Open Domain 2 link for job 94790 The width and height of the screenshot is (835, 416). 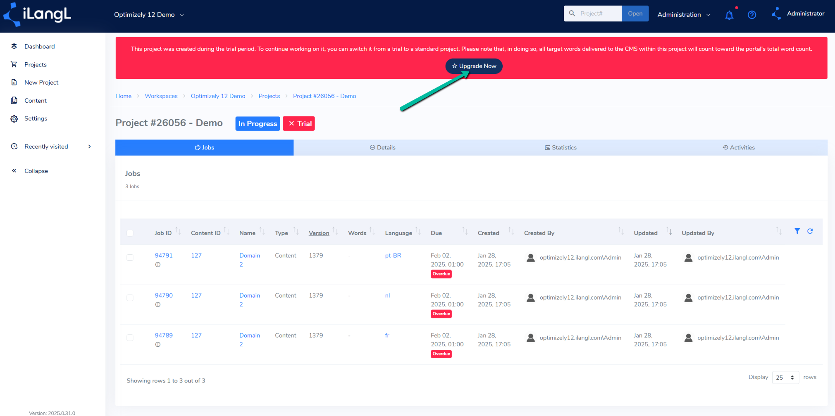250,300
